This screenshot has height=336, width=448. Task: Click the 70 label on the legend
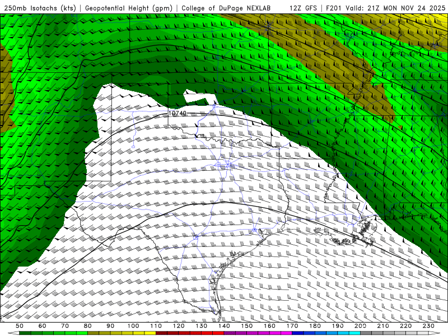tap(65, 326)
